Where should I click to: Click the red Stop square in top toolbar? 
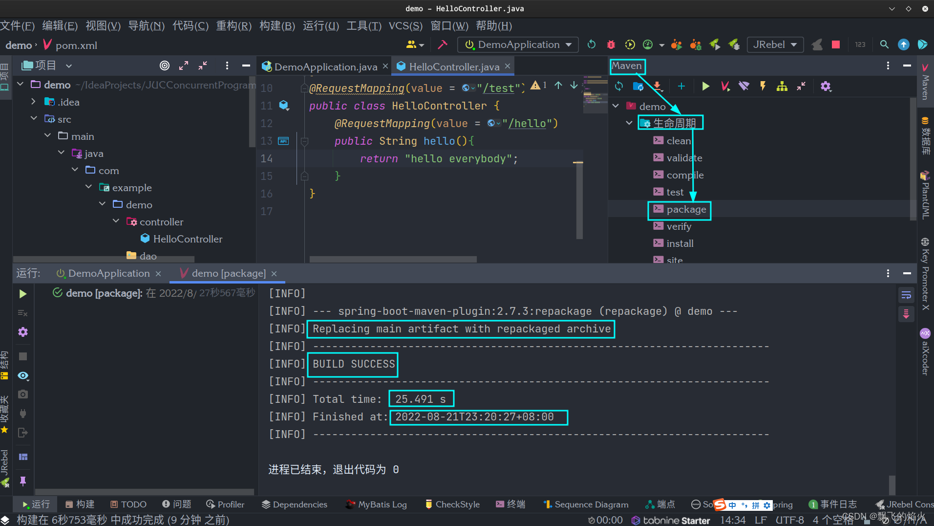coord(836,44)
